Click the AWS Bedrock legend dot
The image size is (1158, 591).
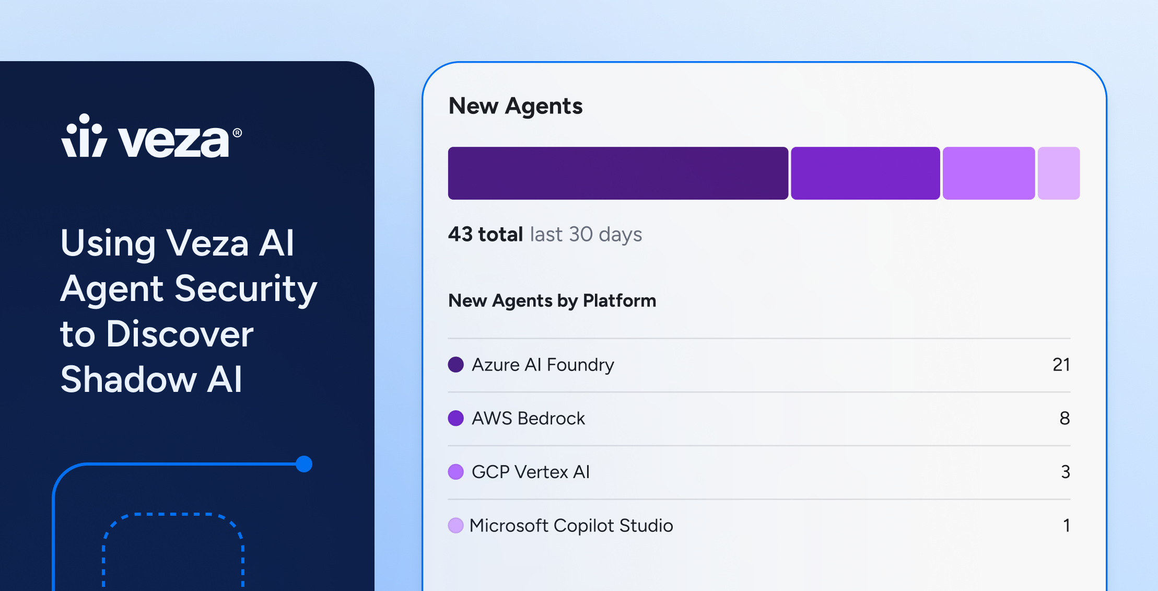point(456,418)
